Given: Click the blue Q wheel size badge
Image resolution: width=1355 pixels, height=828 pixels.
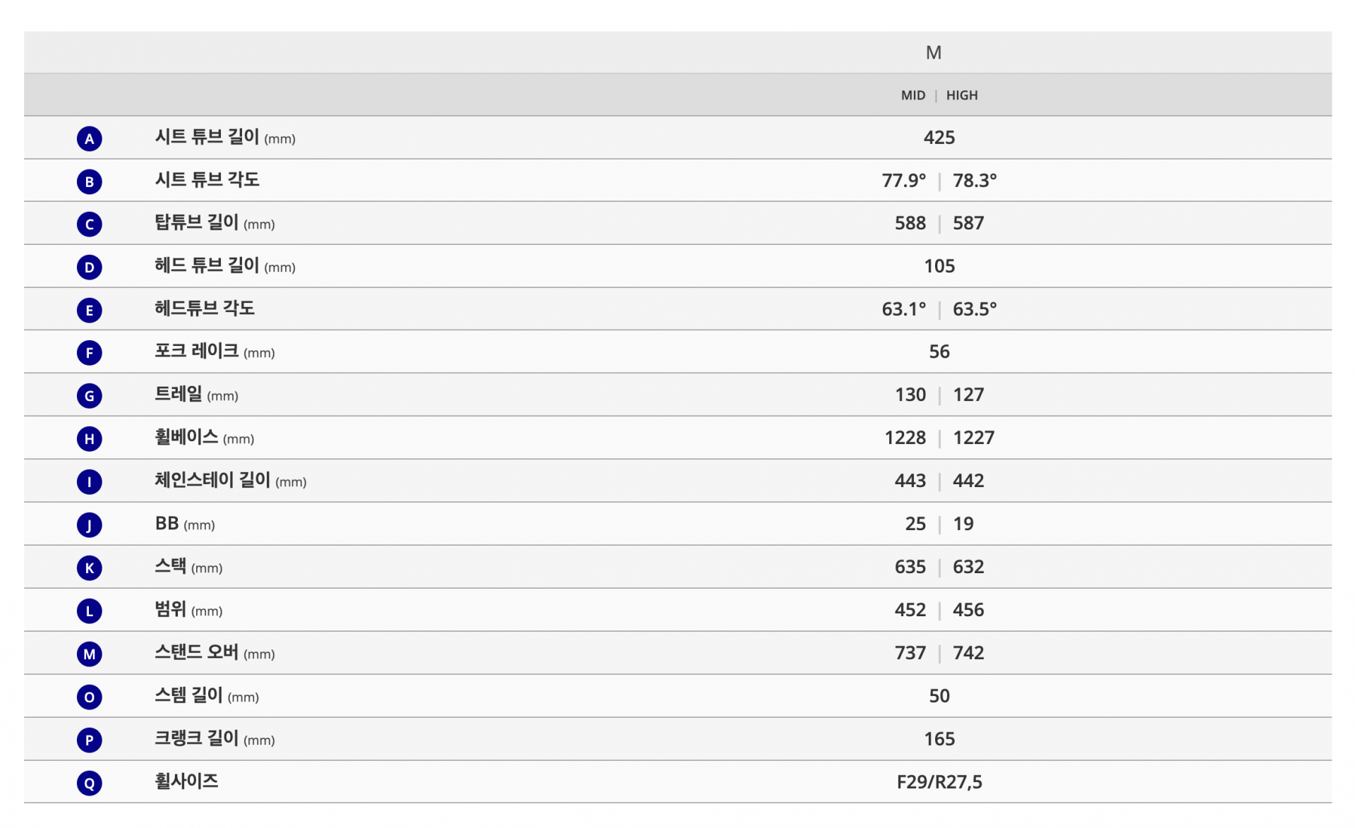Looking at the screenshot, I should coord(90,783).
